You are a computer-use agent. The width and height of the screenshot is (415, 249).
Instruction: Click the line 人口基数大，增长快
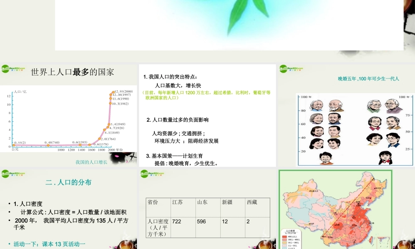tap(178, 85)
